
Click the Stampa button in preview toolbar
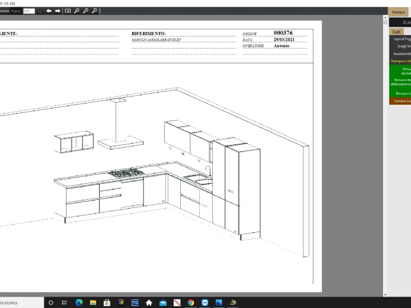(4, 11)
